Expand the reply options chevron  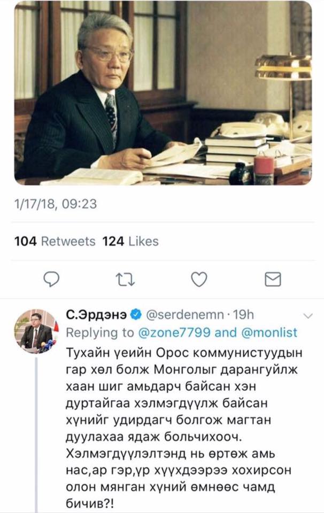coord(308,316)
